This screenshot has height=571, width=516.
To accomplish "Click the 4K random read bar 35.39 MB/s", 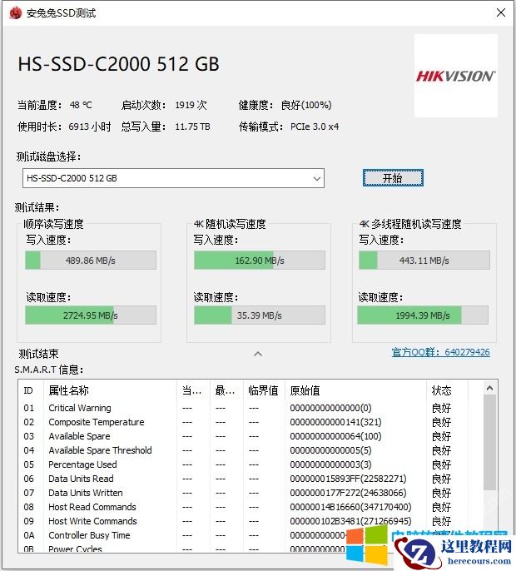I will [260, 315].
